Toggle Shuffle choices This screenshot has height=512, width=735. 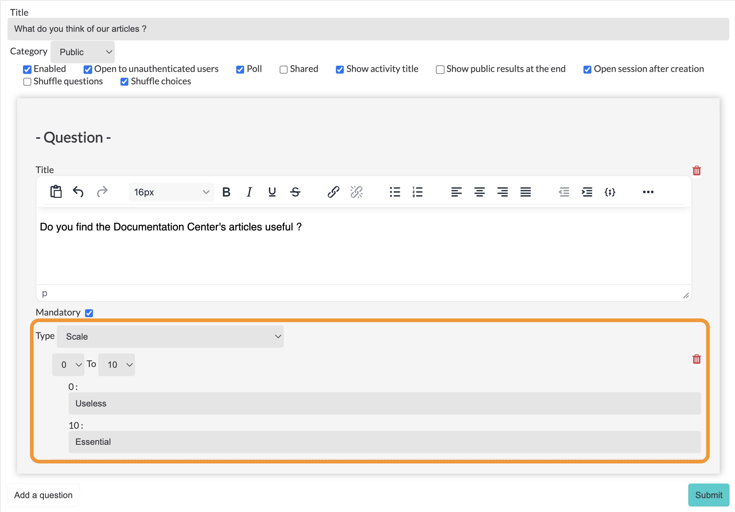[x=125, y=82]
